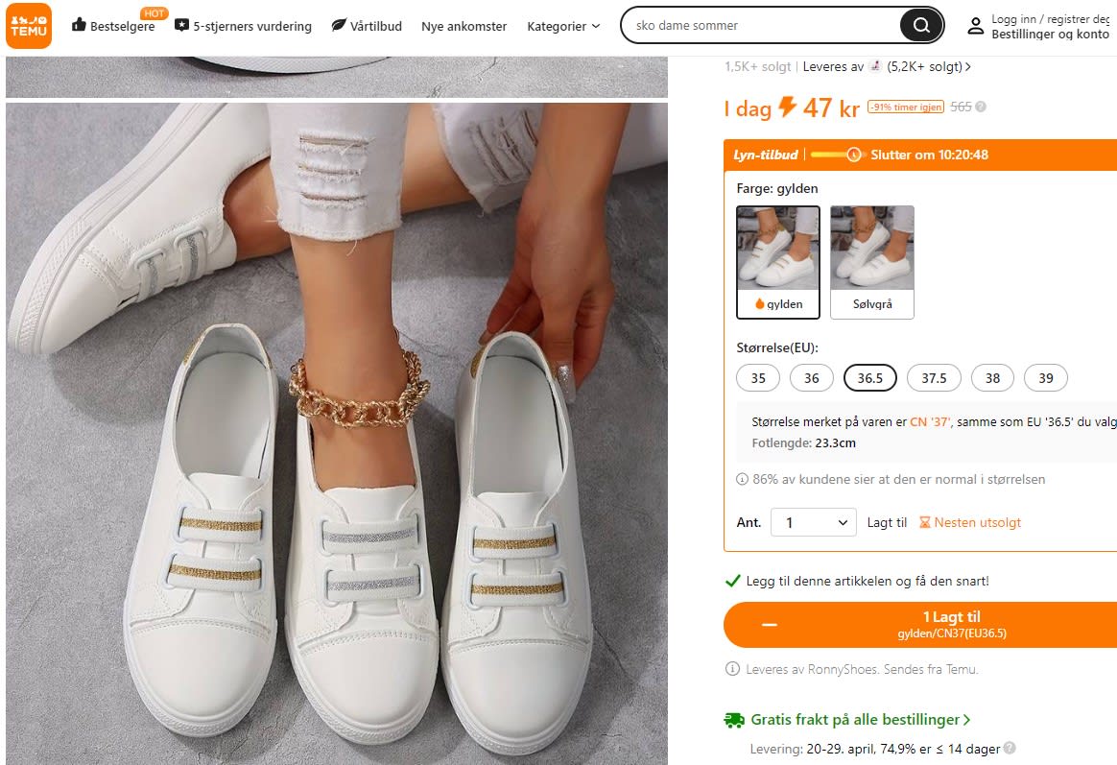Open the Bestselgere menu item
The height and width of the screenshot is (765, 1117).
click(x=113, y=26)
